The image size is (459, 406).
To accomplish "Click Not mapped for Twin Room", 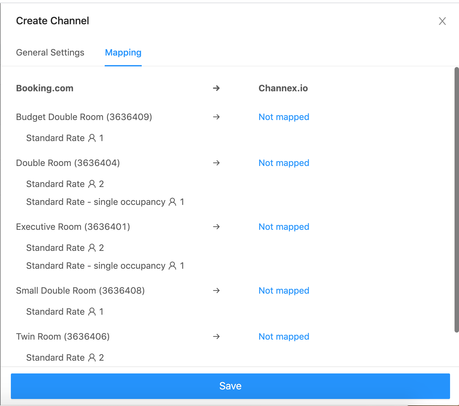I will (x=284, y=336).
